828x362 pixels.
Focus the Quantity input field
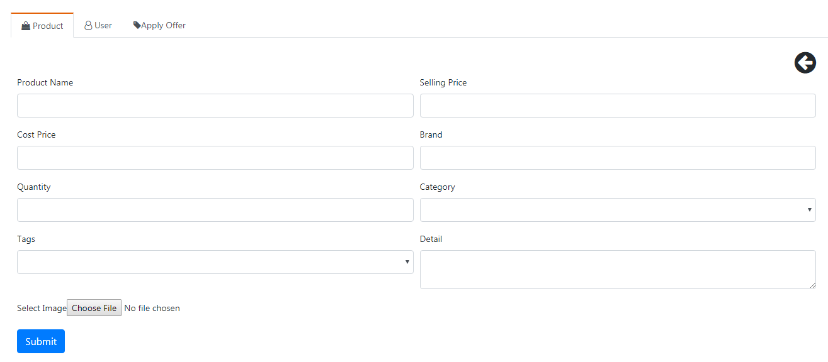(x=215, y=210)
